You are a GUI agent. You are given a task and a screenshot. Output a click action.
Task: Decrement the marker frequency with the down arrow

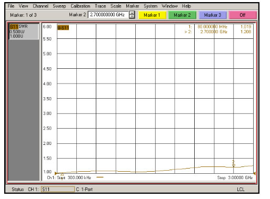coord(132,17)
